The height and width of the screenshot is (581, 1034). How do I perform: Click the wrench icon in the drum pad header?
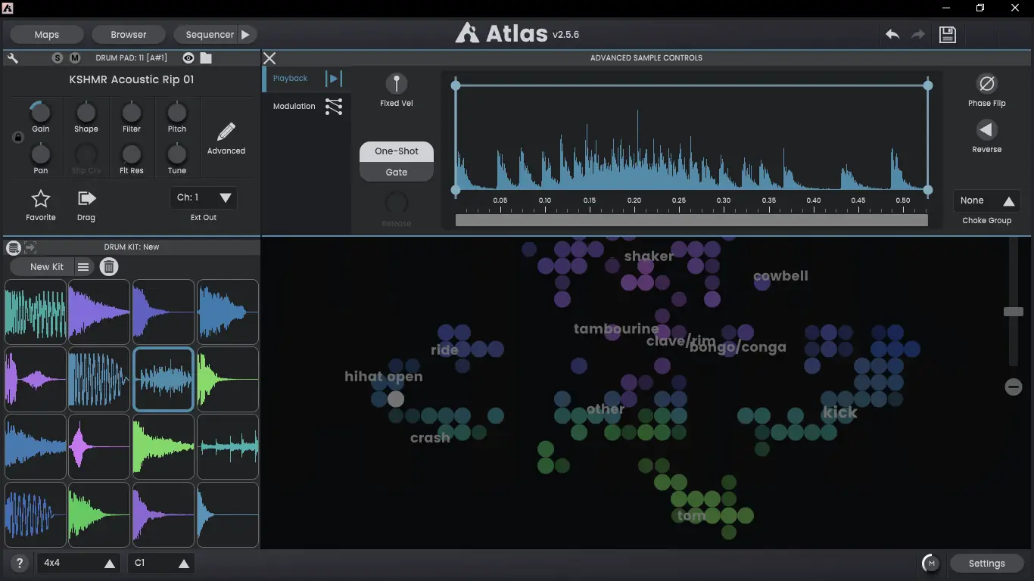pos(13,58)
